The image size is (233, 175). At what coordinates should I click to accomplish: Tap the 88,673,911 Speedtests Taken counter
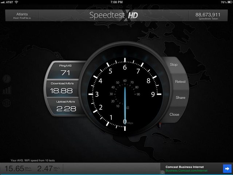pyautogui.click(x=208, y=16)
